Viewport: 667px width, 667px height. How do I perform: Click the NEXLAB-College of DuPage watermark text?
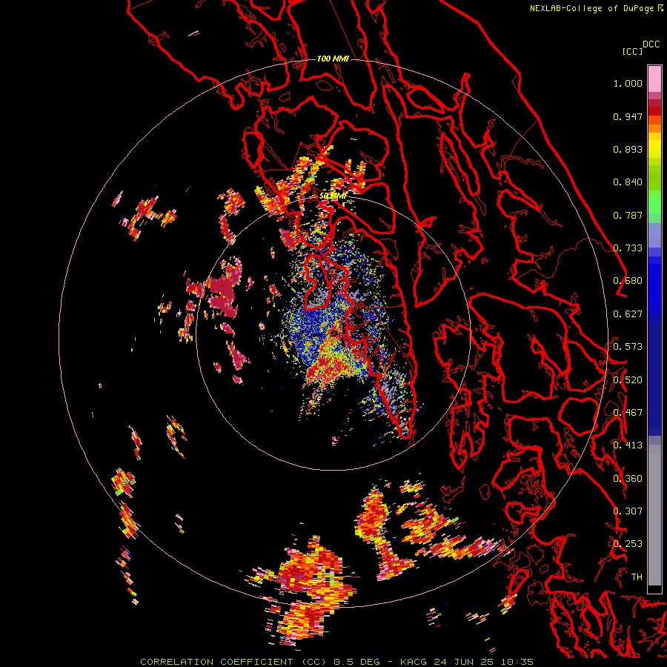[594, 8]
